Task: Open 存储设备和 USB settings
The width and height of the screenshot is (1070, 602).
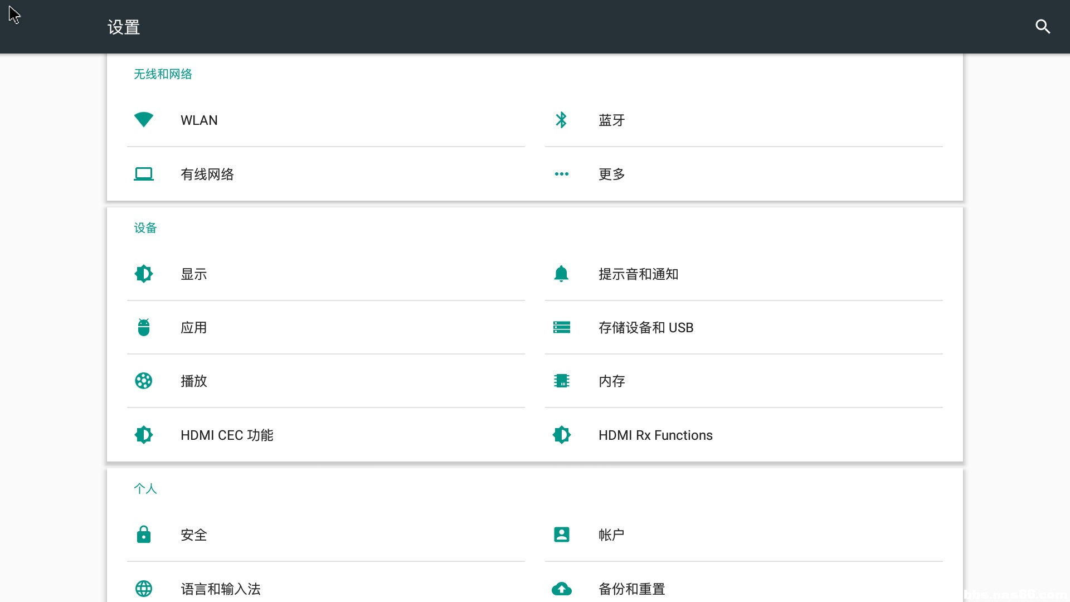Action: 744,327
